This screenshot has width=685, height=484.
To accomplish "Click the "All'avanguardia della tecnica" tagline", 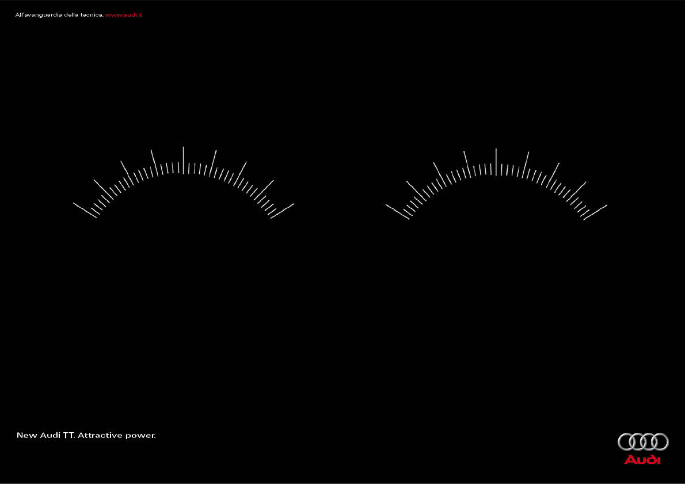I will (x=59, y=14).
